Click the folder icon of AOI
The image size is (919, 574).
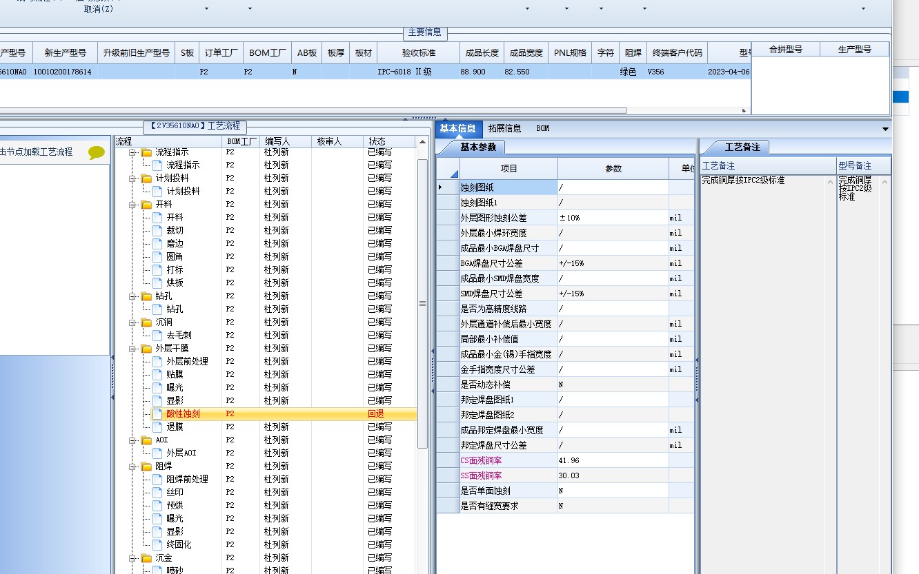point(146,440)
